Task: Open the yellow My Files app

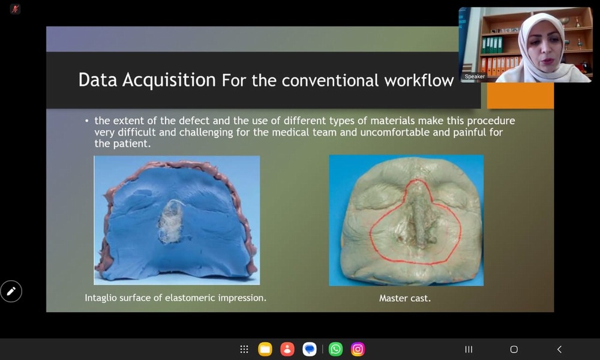Action: point(265,349)
